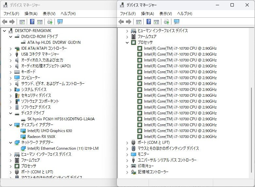
Task: Select USB コネクタ マネージャー category
Action: coord(40,54)
